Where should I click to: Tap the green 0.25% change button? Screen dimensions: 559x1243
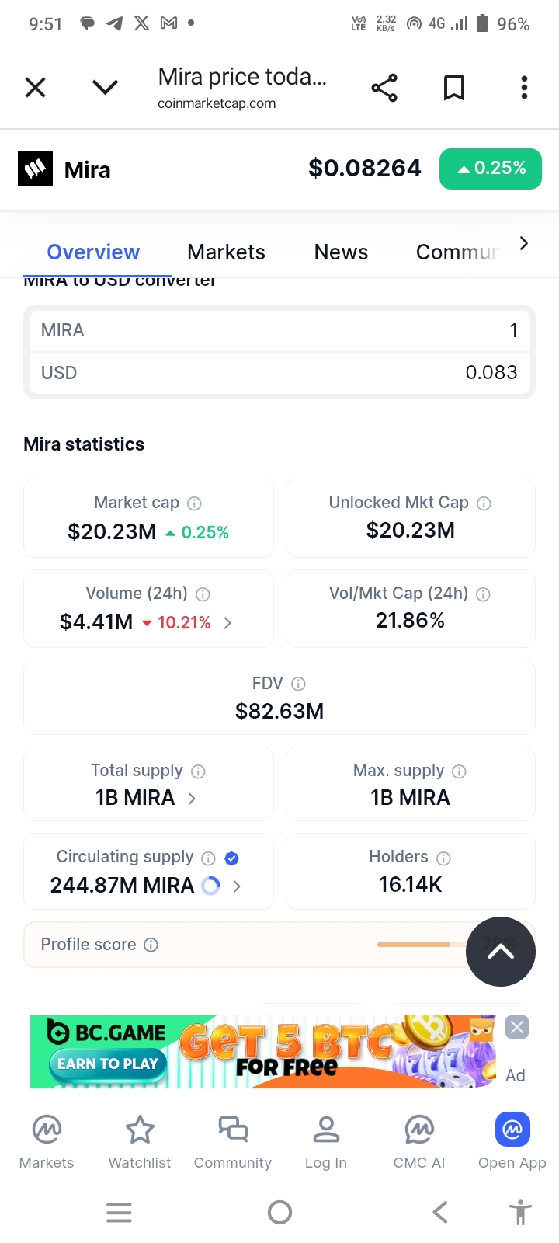491,169
